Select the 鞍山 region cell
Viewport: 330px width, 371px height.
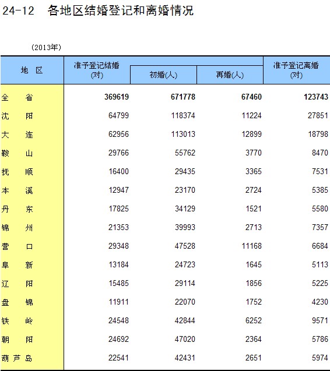(x=17, y=153)
